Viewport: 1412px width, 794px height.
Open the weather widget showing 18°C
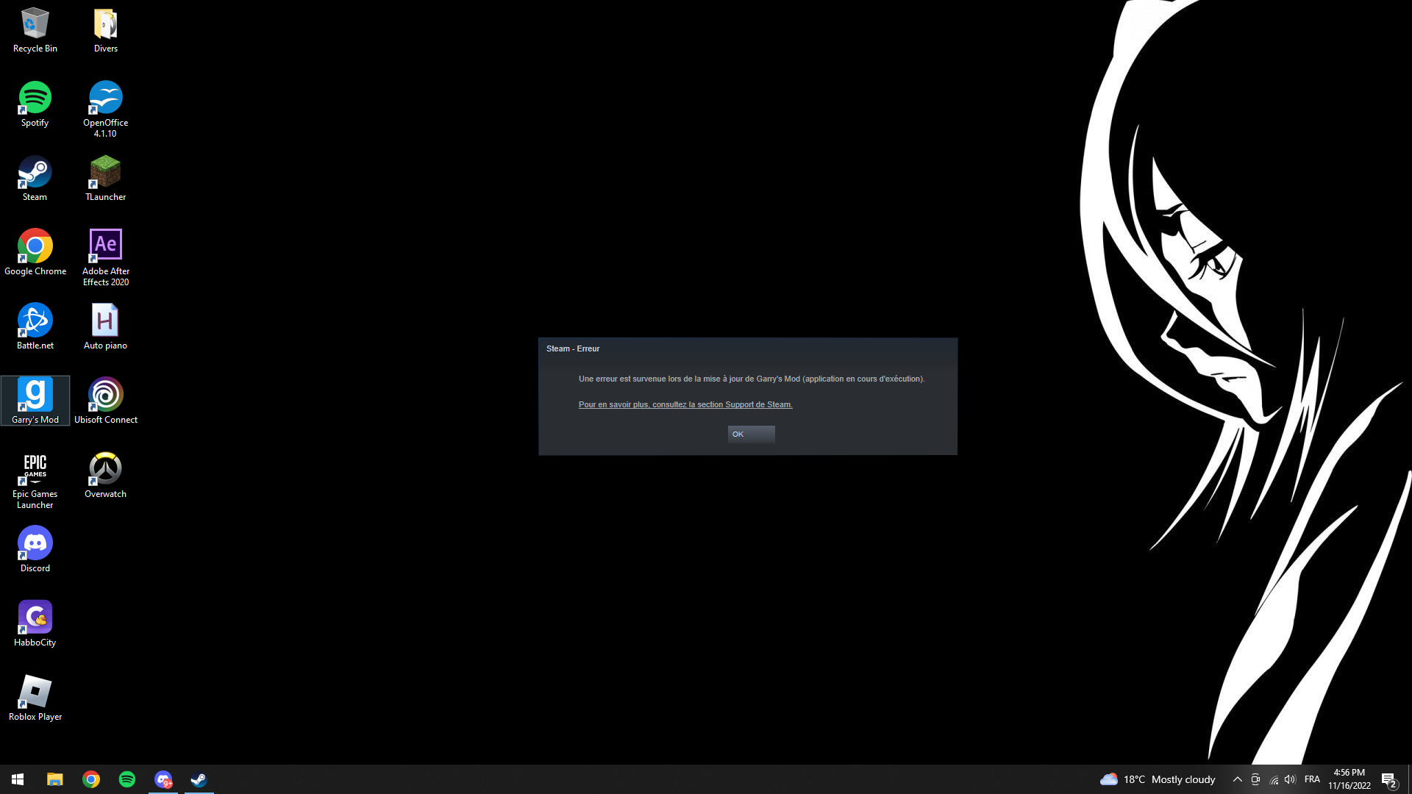coord(1158,779)
